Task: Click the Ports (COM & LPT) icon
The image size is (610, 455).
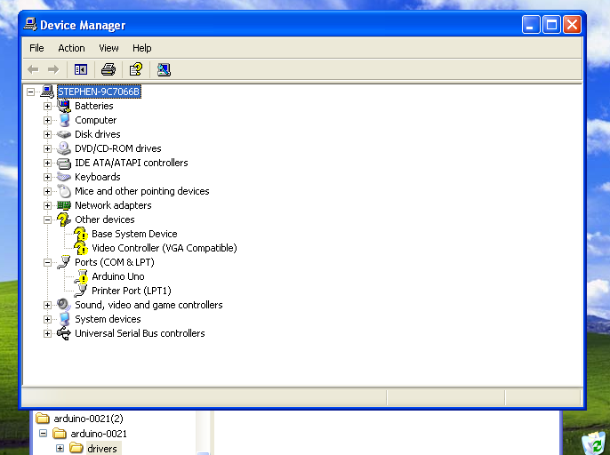Action: click(x=64, y=262)
